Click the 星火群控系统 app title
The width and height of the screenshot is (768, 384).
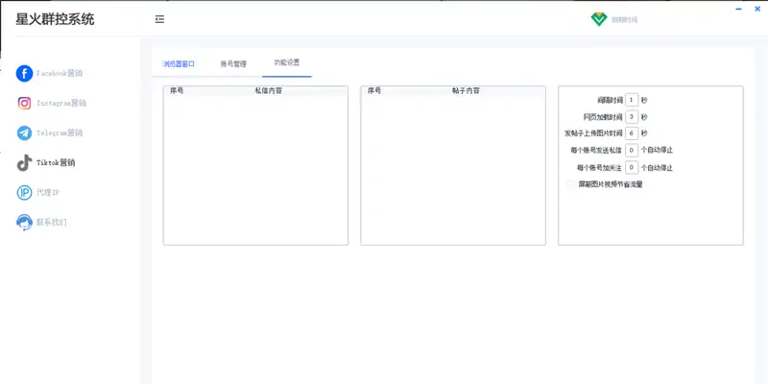55,19
